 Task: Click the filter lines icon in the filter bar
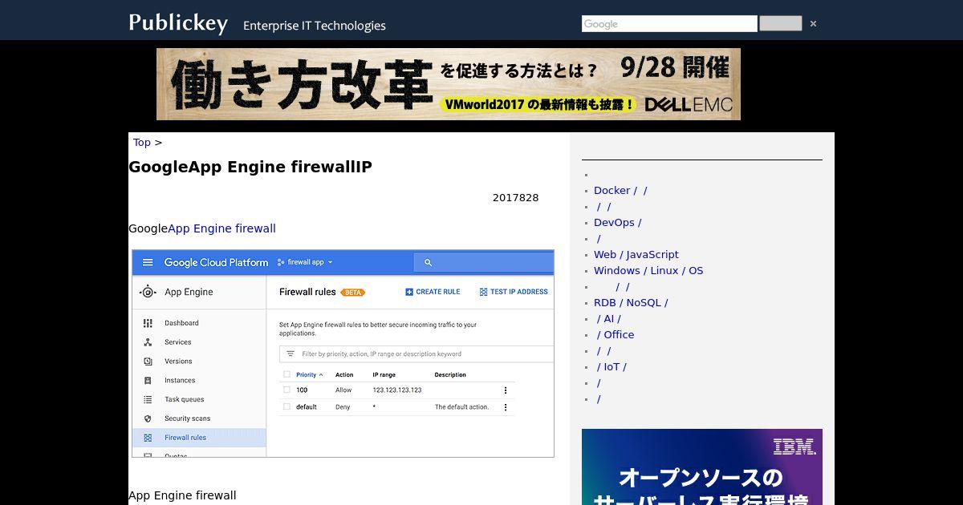click(x=290, y=353)
